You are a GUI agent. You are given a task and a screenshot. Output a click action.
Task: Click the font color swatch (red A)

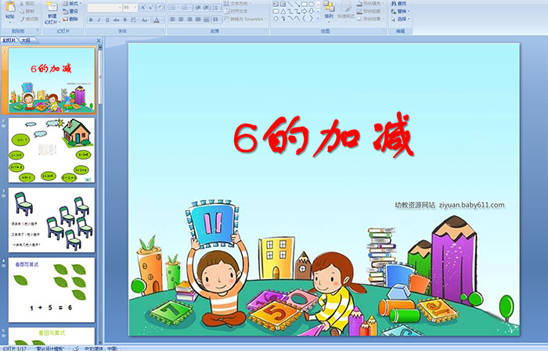[x=157, y=20]
